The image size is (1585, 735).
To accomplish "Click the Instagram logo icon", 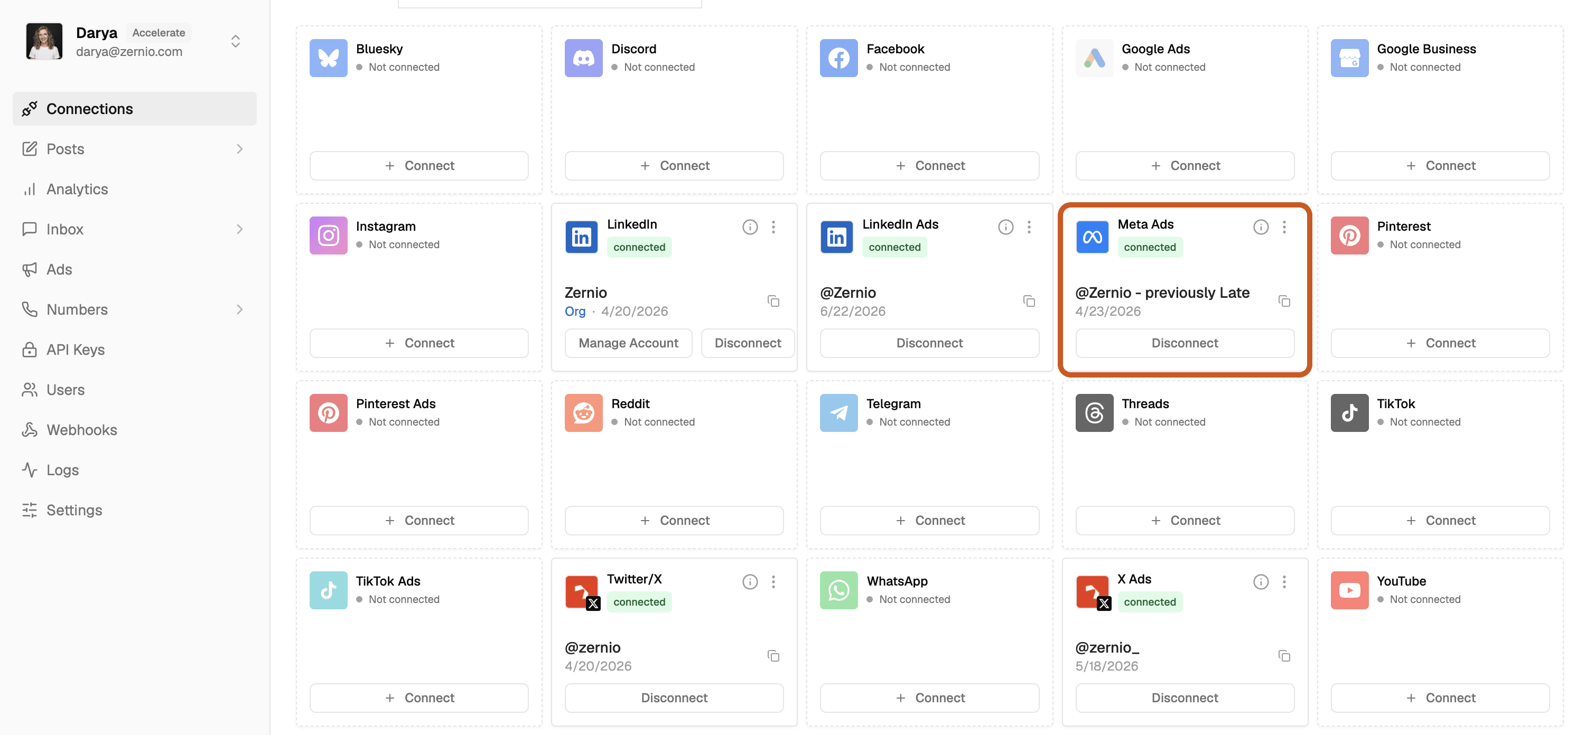I will click(328, 235).
